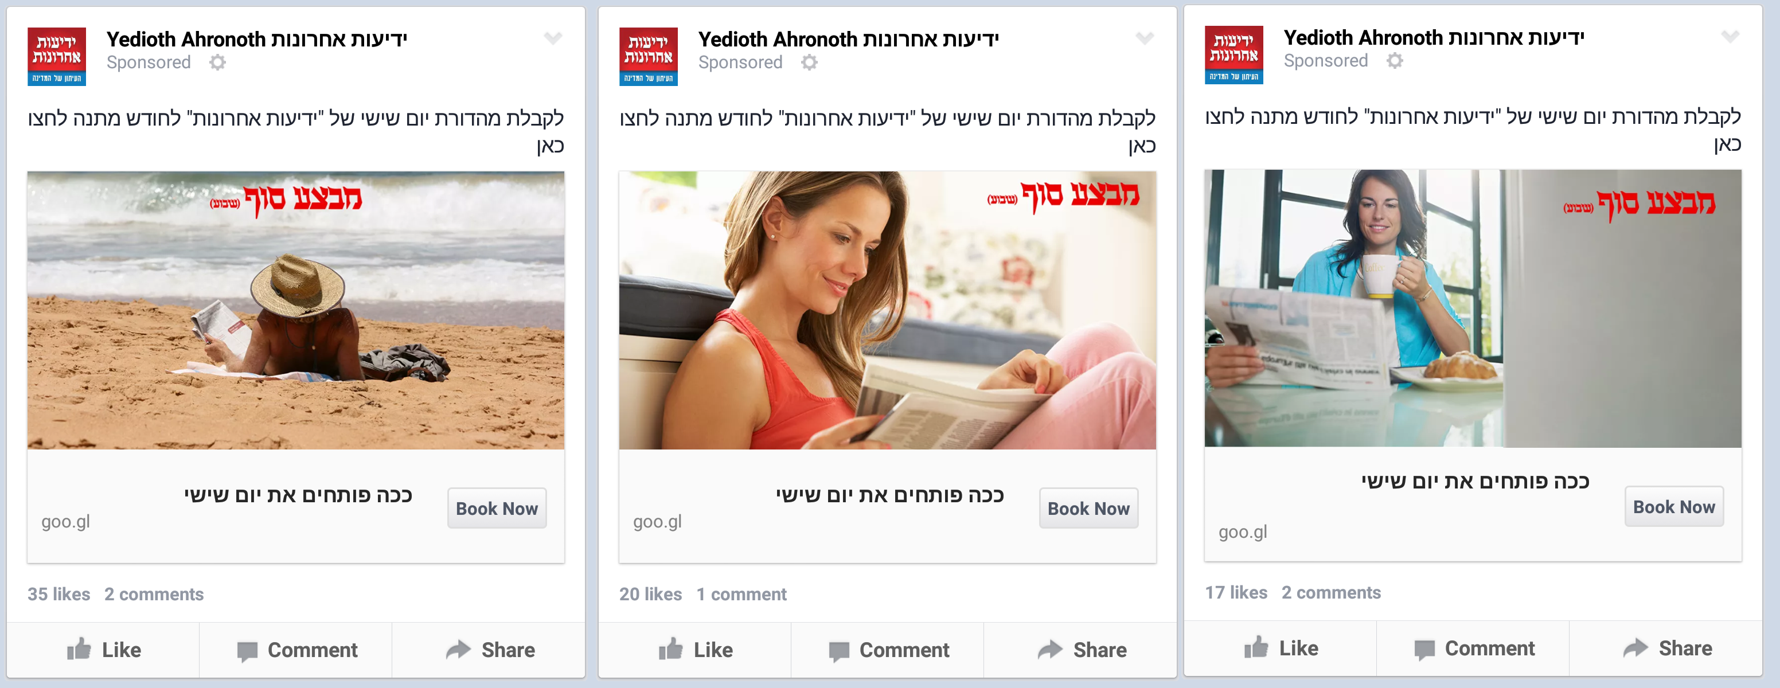The image size is (1780, 688).
Task: Open the 1 comment link on middle ad
Action: [741, 594]
